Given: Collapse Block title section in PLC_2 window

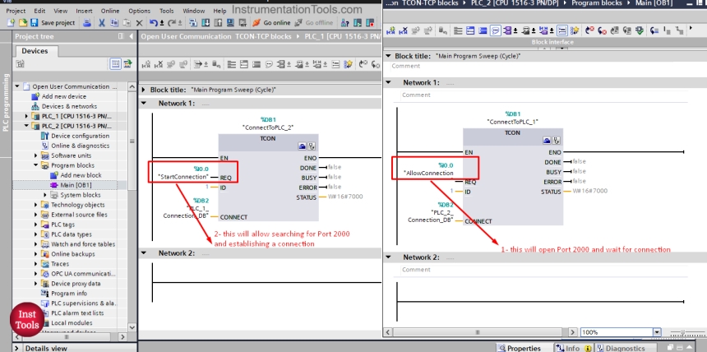Looking at the screenshot, I should (x=388, y=57).
